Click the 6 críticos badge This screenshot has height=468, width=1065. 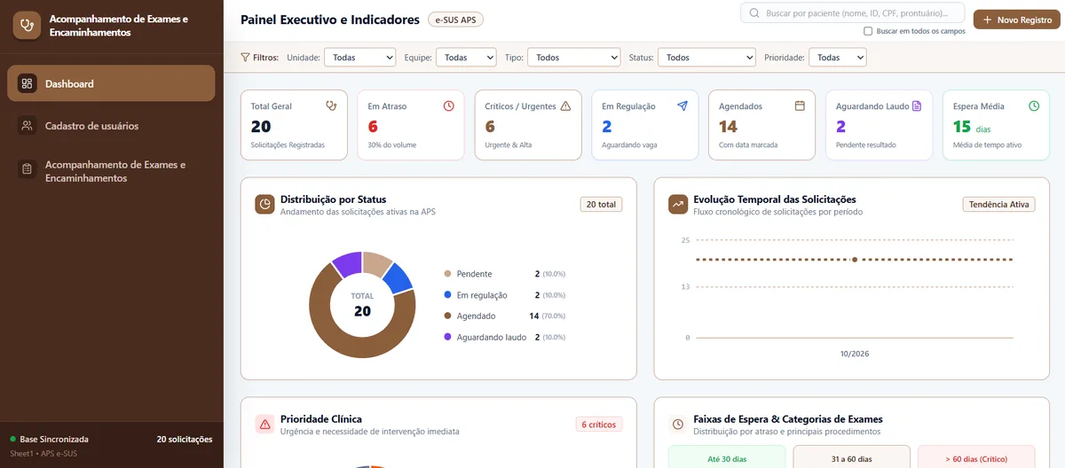tap(599, 425)
